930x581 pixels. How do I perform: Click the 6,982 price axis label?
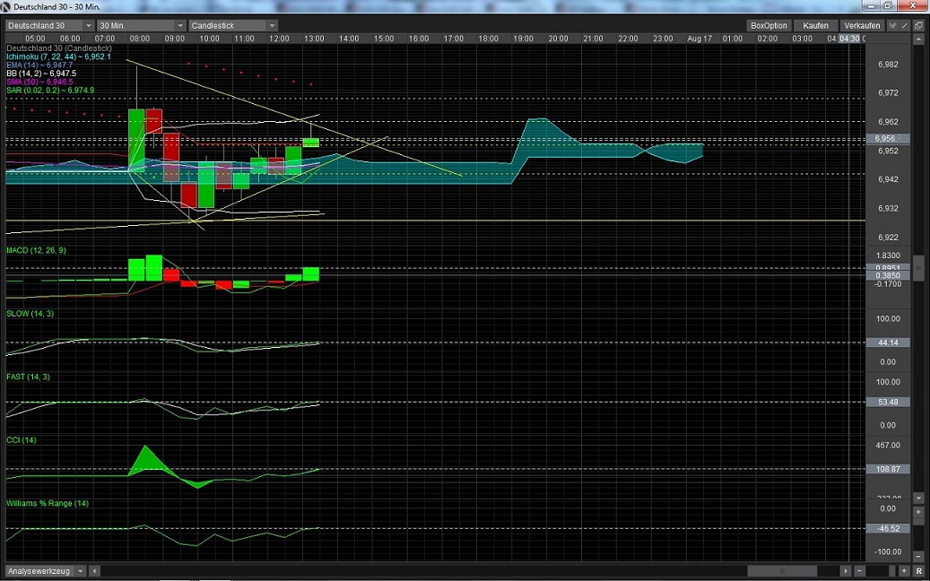tap(888, 64)
